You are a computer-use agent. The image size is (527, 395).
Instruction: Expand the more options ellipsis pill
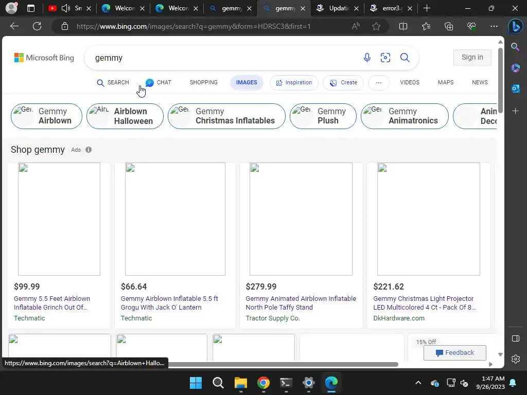tap(378, 83)
